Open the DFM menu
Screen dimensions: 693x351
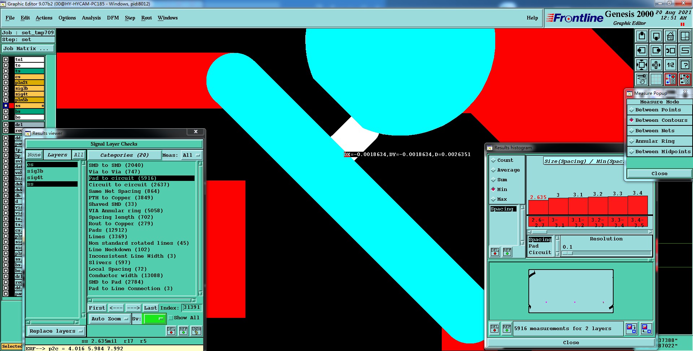click(113, 18)
